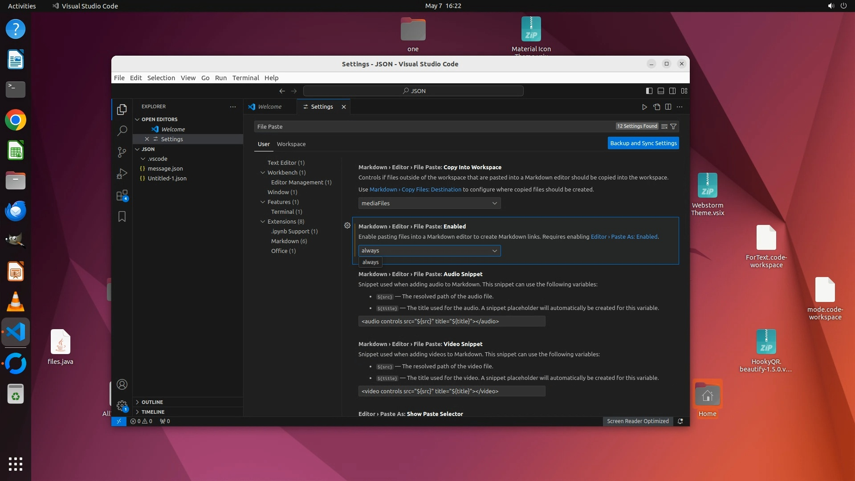Open the Copy Into Workspace mediaFiles dropdown

coord(429,203)
